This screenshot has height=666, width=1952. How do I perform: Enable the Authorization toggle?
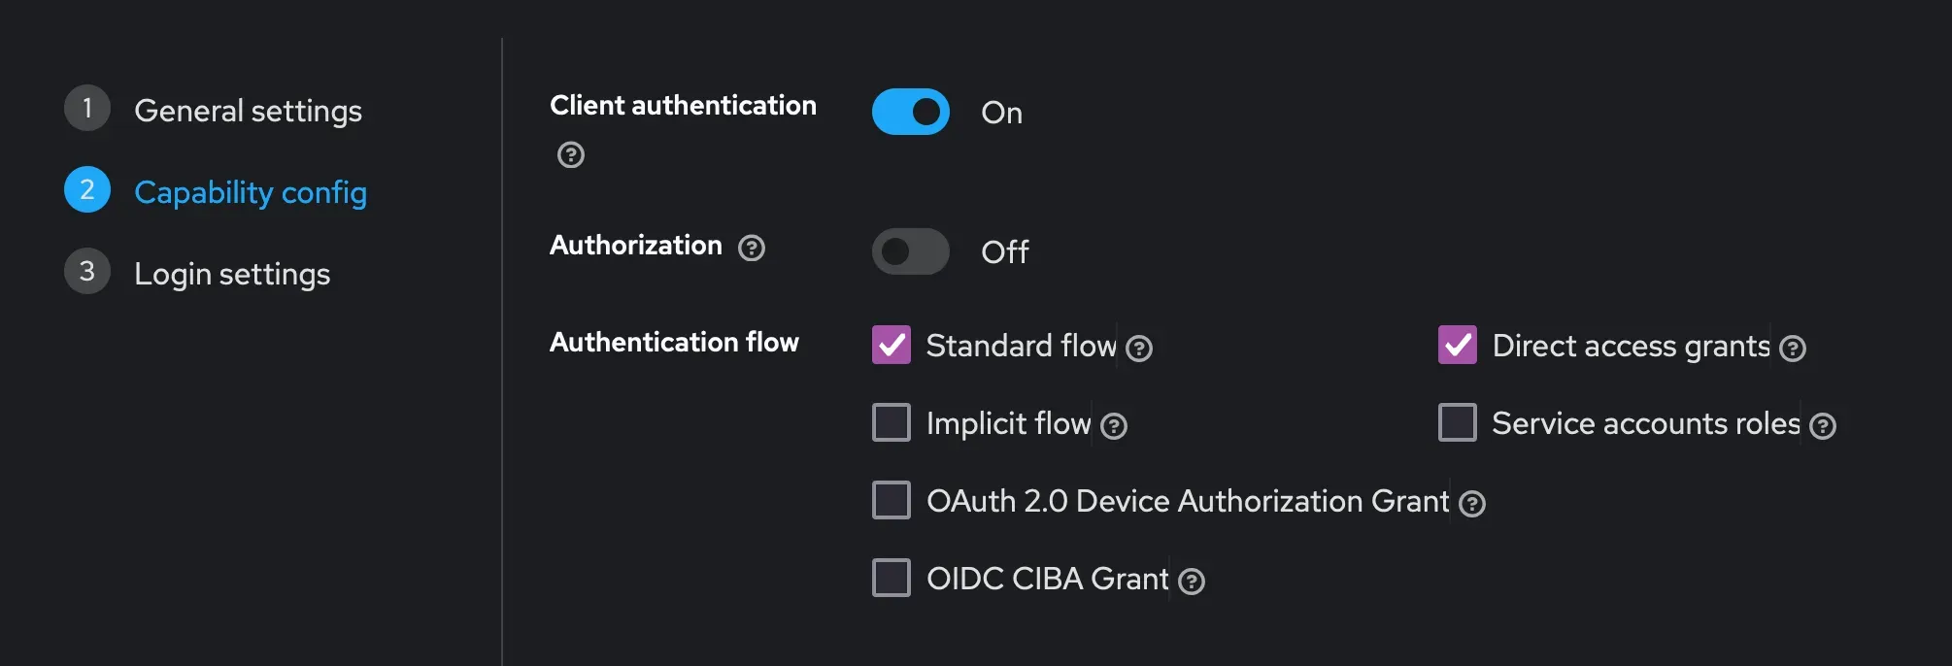(911, 251)
